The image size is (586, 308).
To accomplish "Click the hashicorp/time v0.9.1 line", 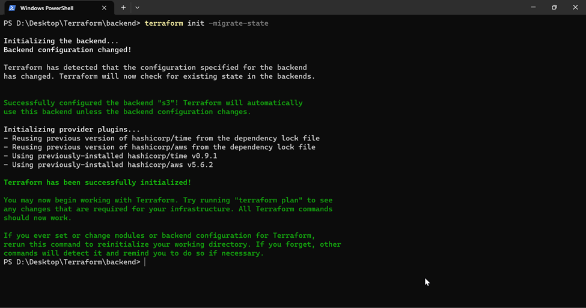I will click(x=110, y=156).
